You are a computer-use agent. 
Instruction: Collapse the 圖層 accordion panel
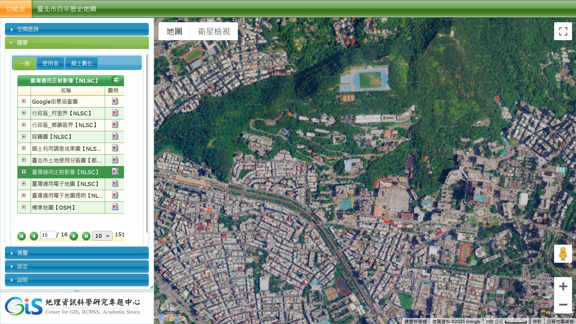coord(77,43)
